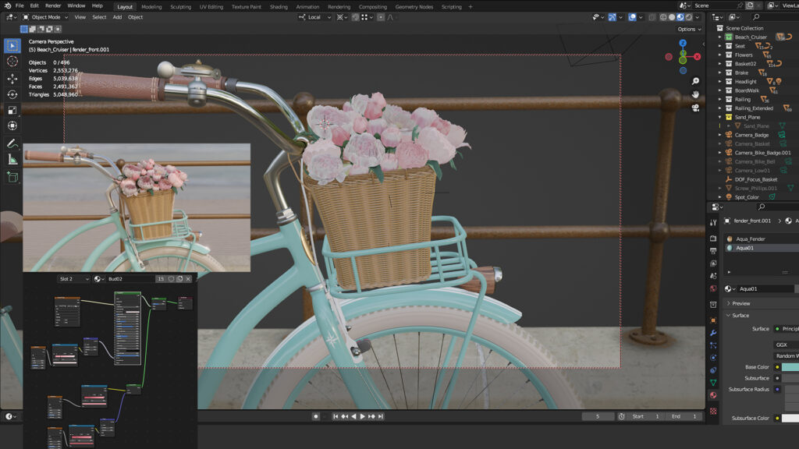Viewport: 799px width, 449px height.
Task: Toggle viewport overlays display button
Action: tap(632, 17)
